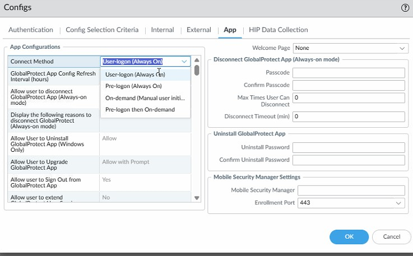Choose User-logon (Always On) option
Screen dimensions: 413x256
click(145, 75)
